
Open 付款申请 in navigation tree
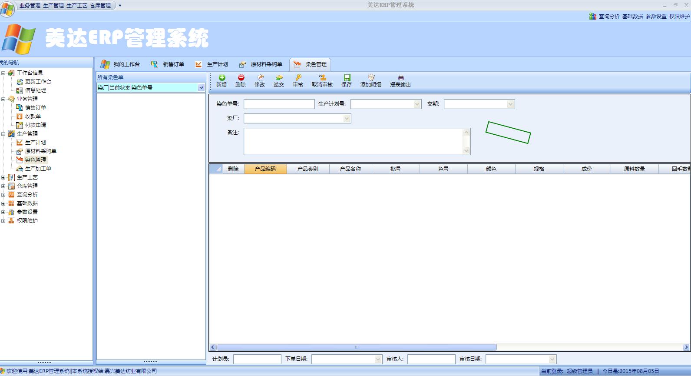tap(35, 125)
